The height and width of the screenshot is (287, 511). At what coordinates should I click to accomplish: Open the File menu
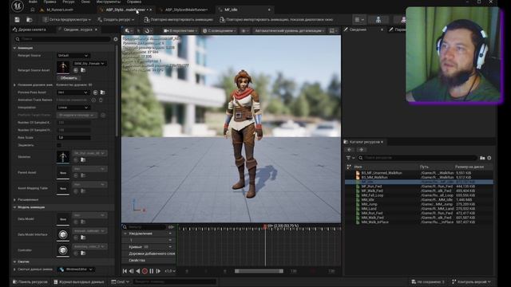(33, 2)
